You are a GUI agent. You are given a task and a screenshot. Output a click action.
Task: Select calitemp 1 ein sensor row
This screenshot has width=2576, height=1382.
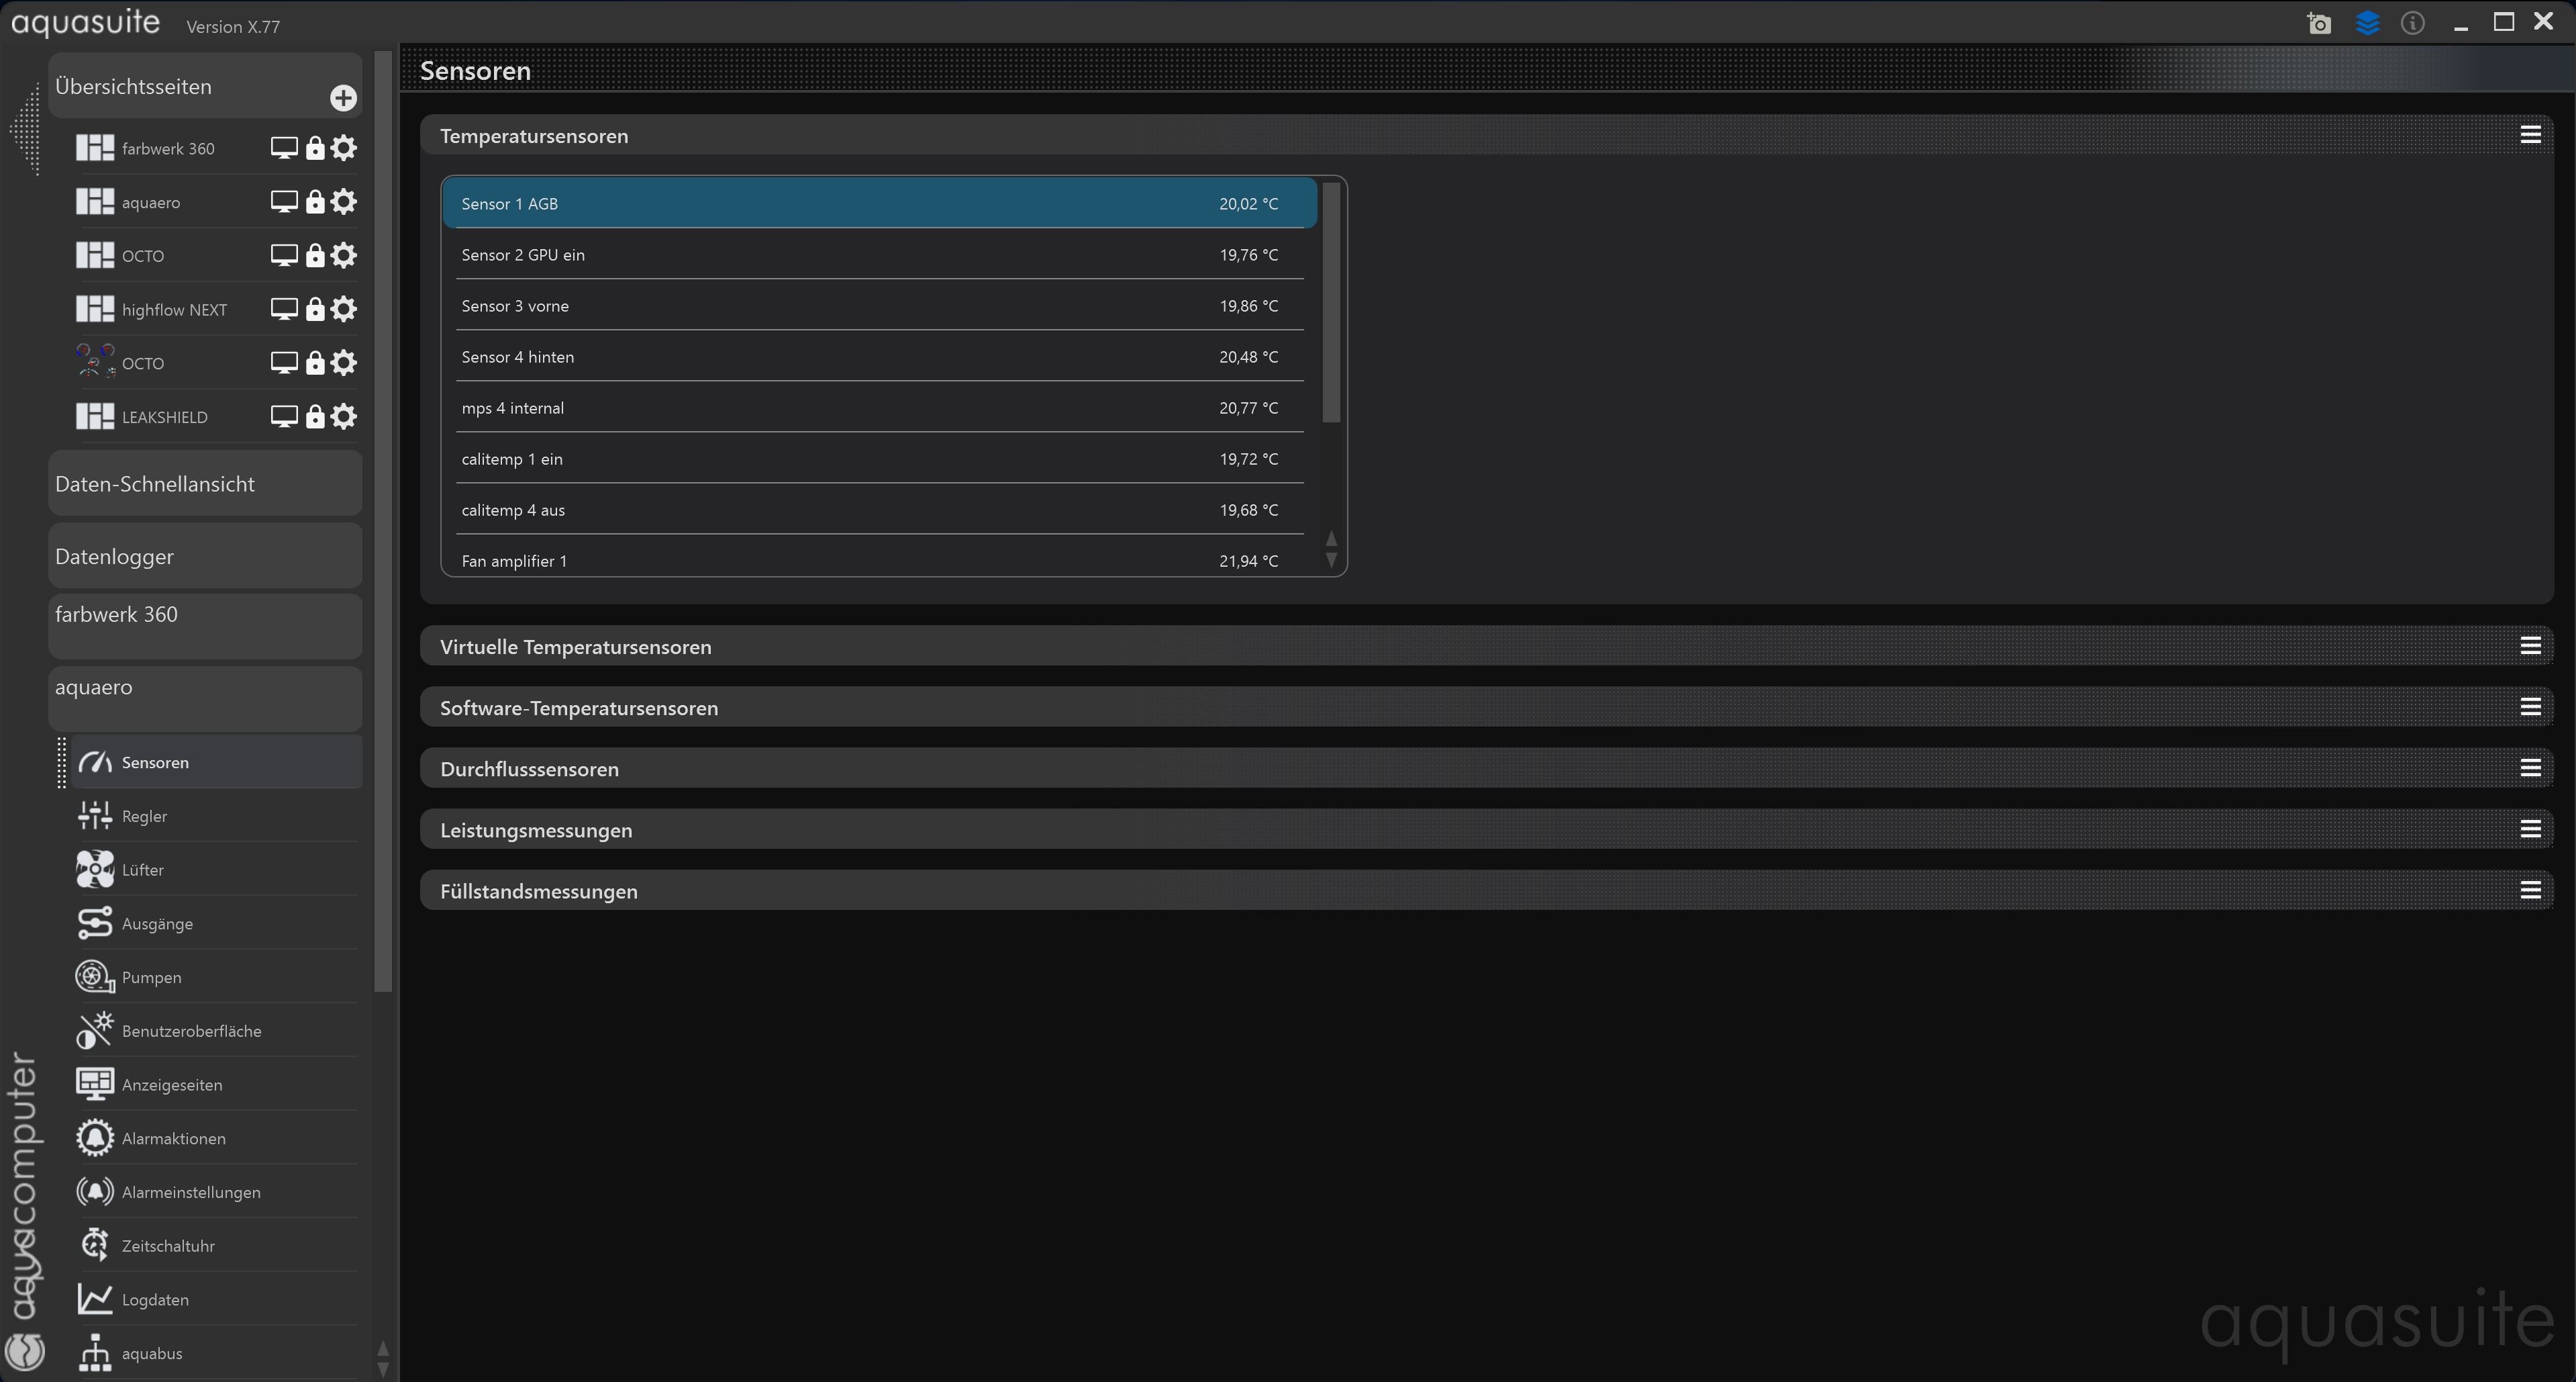[x=879, y=459]
